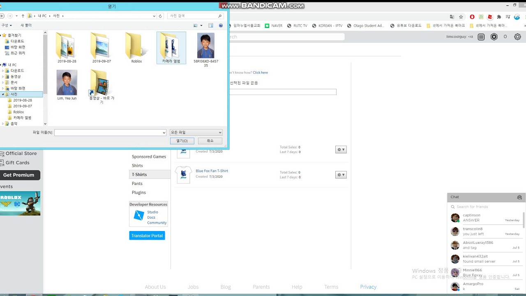
Task: Click the Roblox extension icon in Chrome toolbar
Action: (490, 17)
